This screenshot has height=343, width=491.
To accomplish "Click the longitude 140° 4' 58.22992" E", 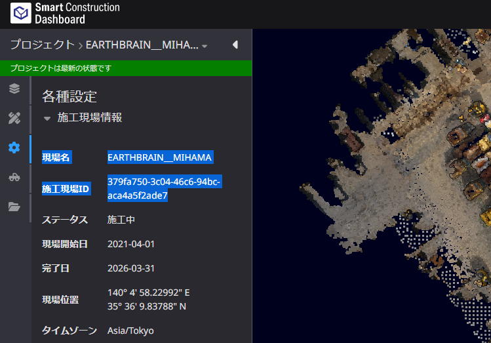I will point(149,293).
